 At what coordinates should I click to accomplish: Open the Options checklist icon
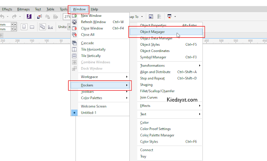(159, 16)
